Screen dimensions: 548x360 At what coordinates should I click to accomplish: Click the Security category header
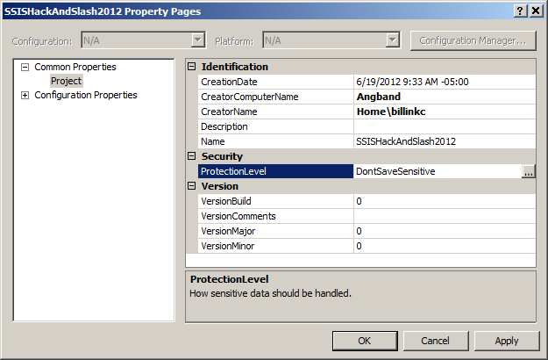tap(222, 156)
